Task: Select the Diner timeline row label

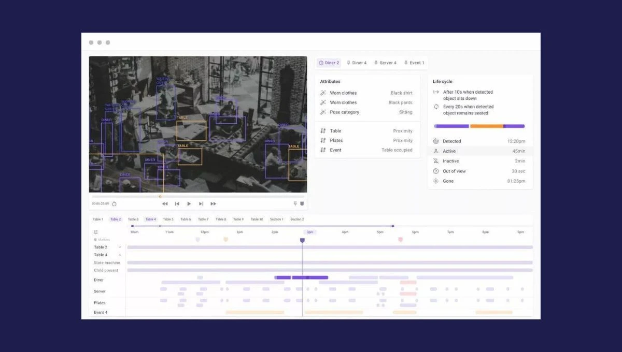Action: point(98,280)
